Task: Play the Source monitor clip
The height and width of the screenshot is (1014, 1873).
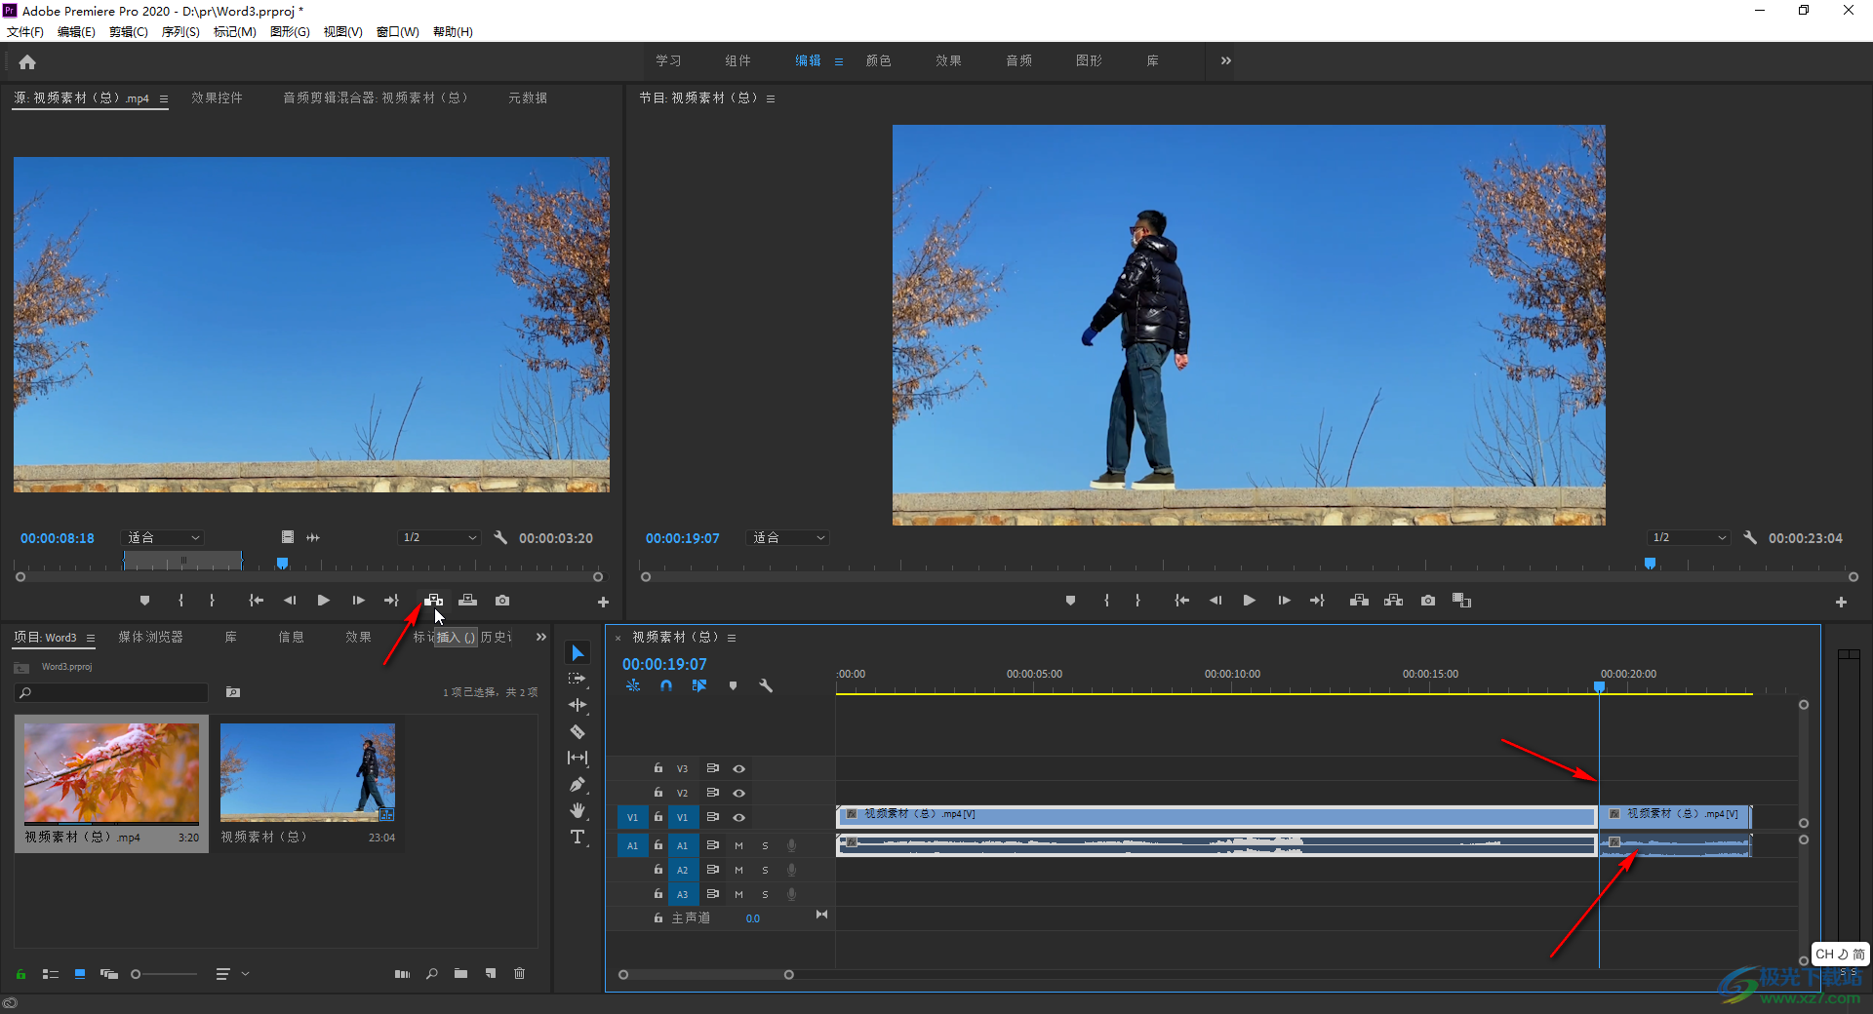Action: point(323,601)
